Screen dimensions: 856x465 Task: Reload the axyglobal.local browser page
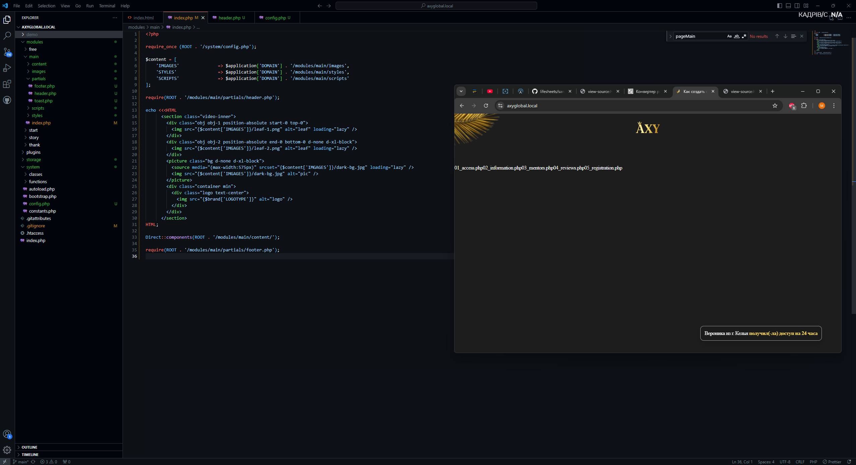[x=486, y=106]
